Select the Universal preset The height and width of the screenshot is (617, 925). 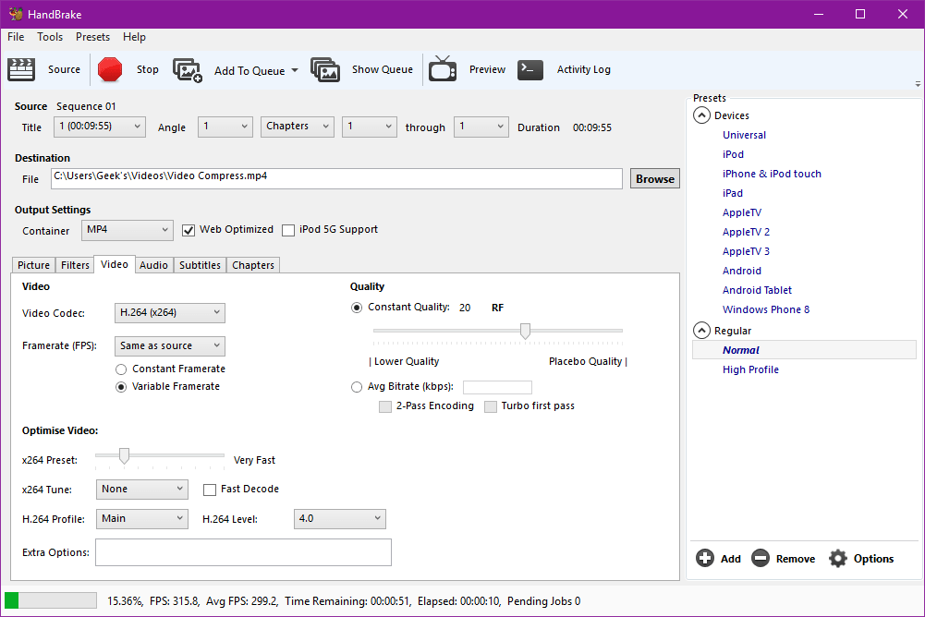click(x=744, y=135)
